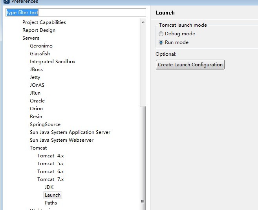Open JDK settings under Tomcat 7.x
The width and height of the screenshot is (258, 210).
[49, 187]
